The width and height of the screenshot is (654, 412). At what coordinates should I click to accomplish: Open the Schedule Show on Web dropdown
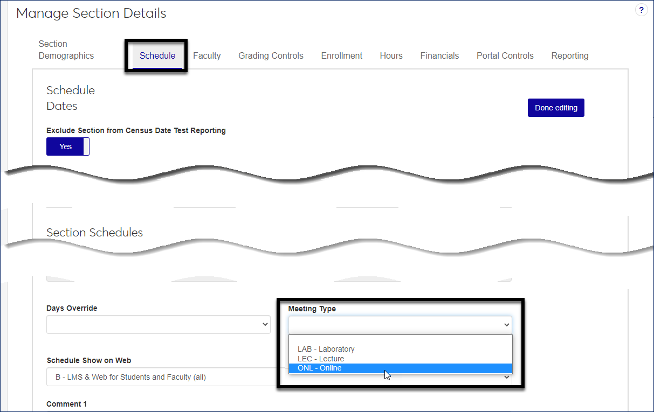click(x=162, y=377)
